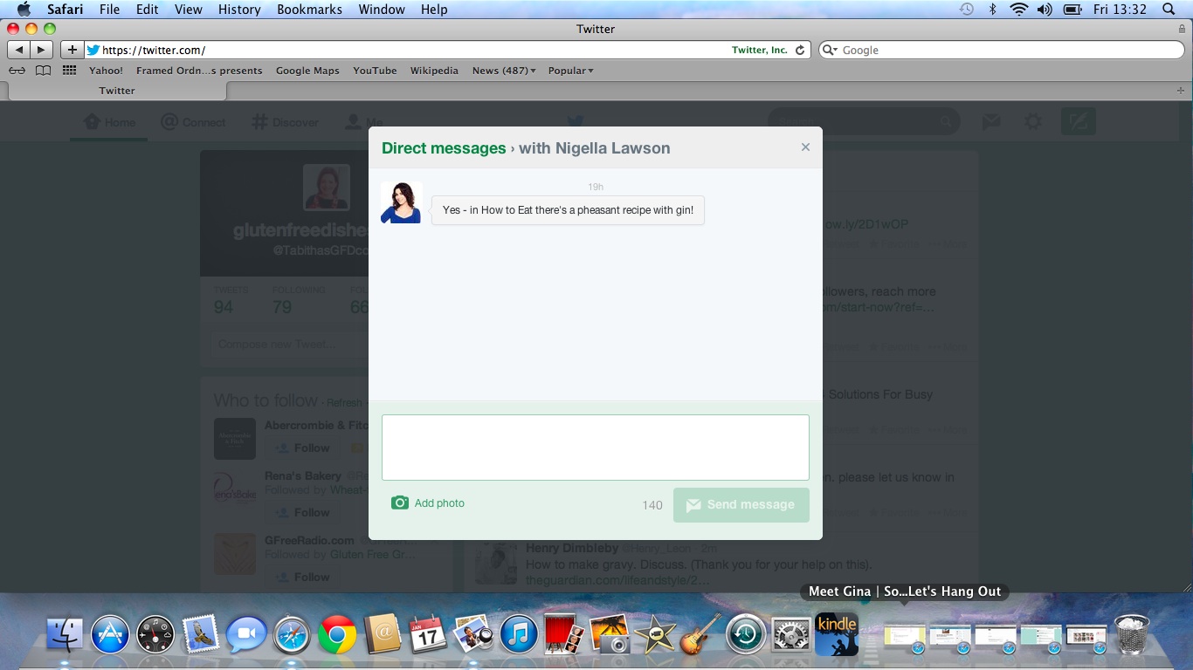
Task: Expand the Popular bookmarks folder
Action: pyautogui.click(x=570, y=71)
